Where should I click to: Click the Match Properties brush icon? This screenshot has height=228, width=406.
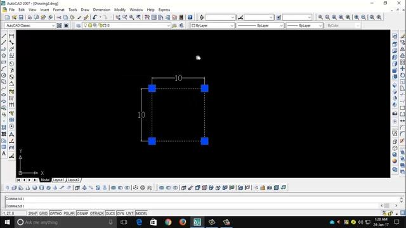point(86,17)
